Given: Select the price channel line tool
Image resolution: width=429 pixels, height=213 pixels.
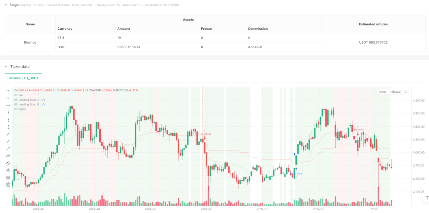Looking at the screenshot, I should click(8, 170).
